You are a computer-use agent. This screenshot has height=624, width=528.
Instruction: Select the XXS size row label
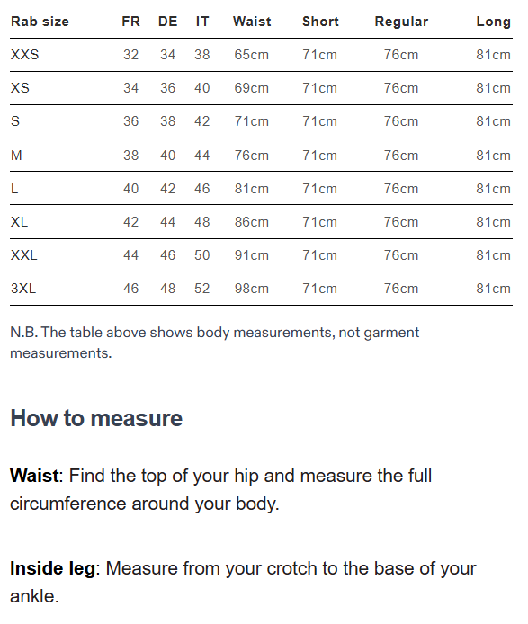(24, 55)
